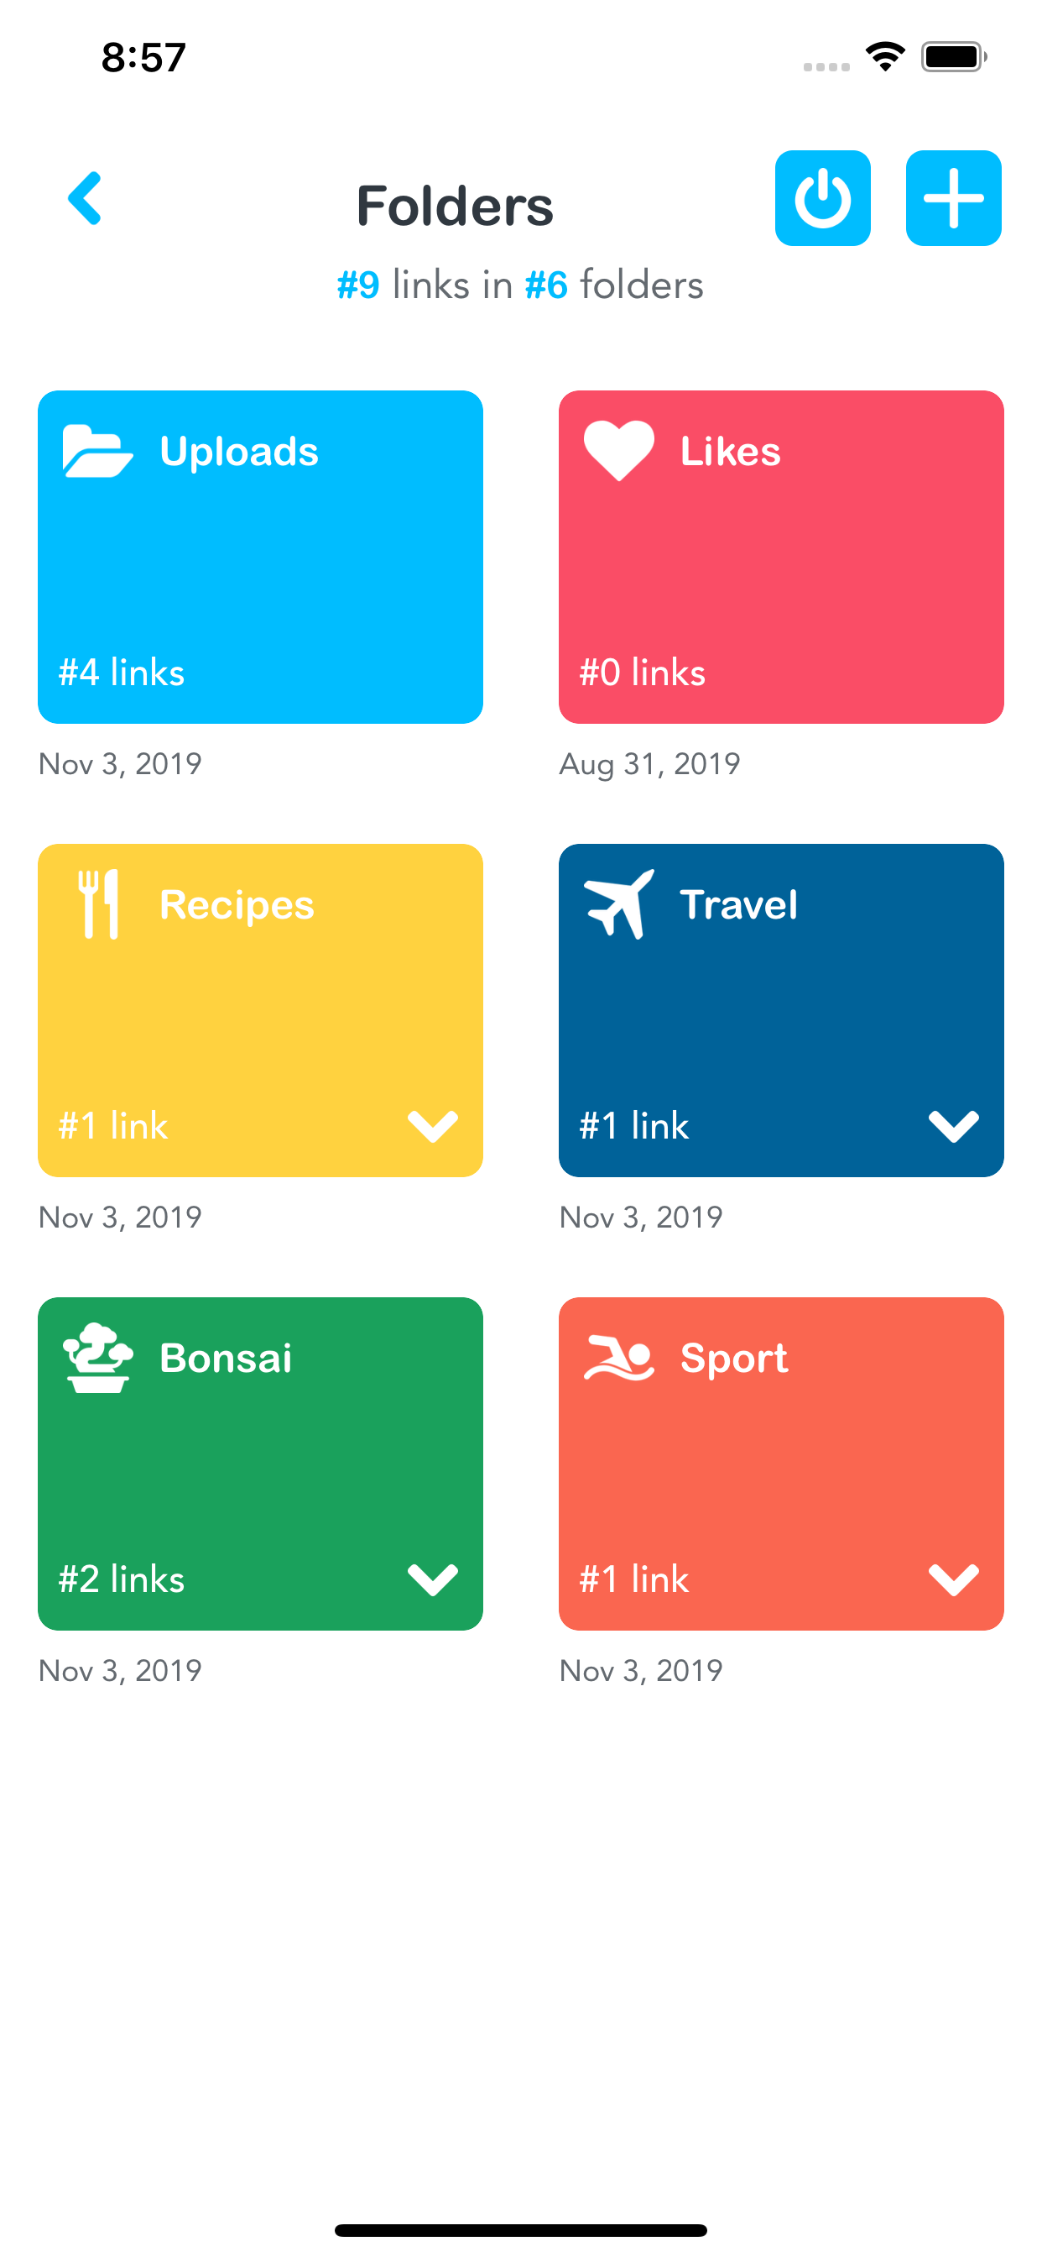Tap the yellow Recipes card background

pos(260,1016)
